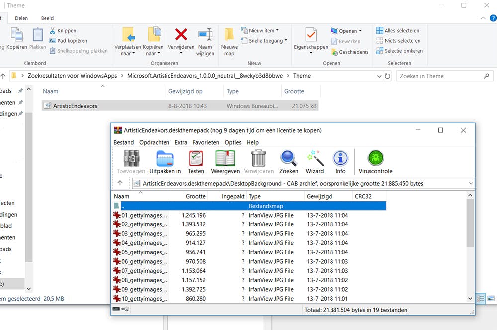Click the WinRAR Uitpakken in icon
Image resolution: width=497 pixels, height=330 pixels.
point(165,160)
